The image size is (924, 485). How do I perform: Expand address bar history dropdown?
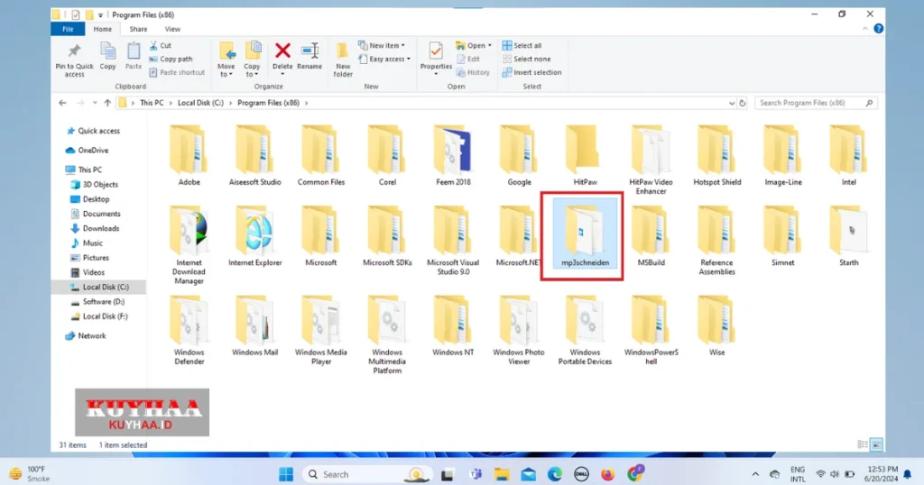coord(731,103)
